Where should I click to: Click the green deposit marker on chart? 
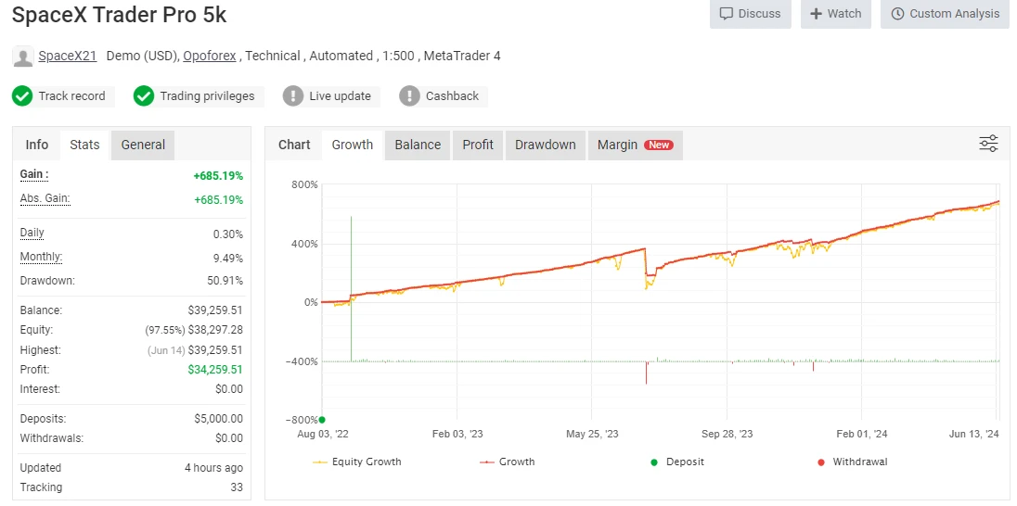(322, 420)
